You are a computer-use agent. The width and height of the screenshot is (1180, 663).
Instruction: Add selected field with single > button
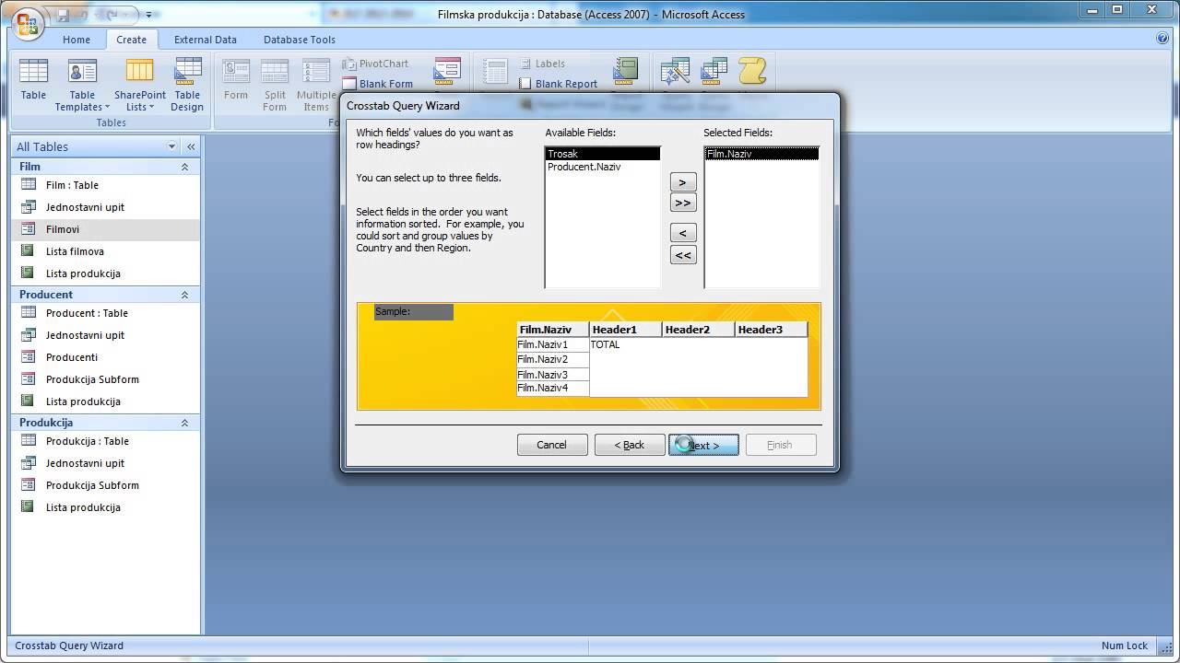click(683, 182)
